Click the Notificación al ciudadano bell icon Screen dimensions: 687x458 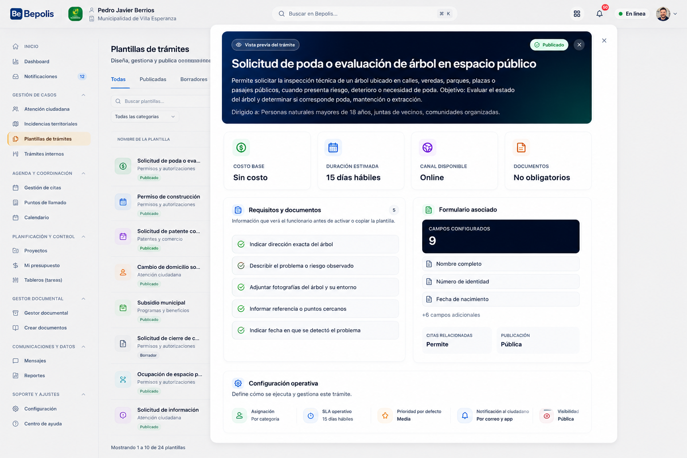[x=465, y=416]
